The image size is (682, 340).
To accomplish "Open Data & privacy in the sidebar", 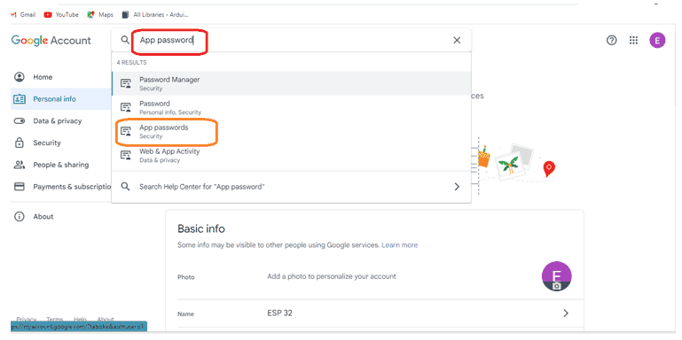I will coord(61,121).
